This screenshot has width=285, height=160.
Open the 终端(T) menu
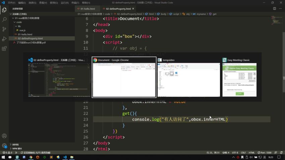tap(75, 3)
